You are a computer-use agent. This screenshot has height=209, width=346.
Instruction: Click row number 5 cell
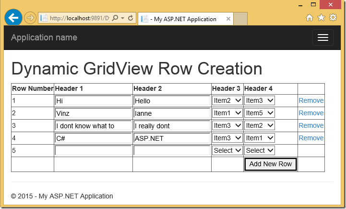(33, 151)
